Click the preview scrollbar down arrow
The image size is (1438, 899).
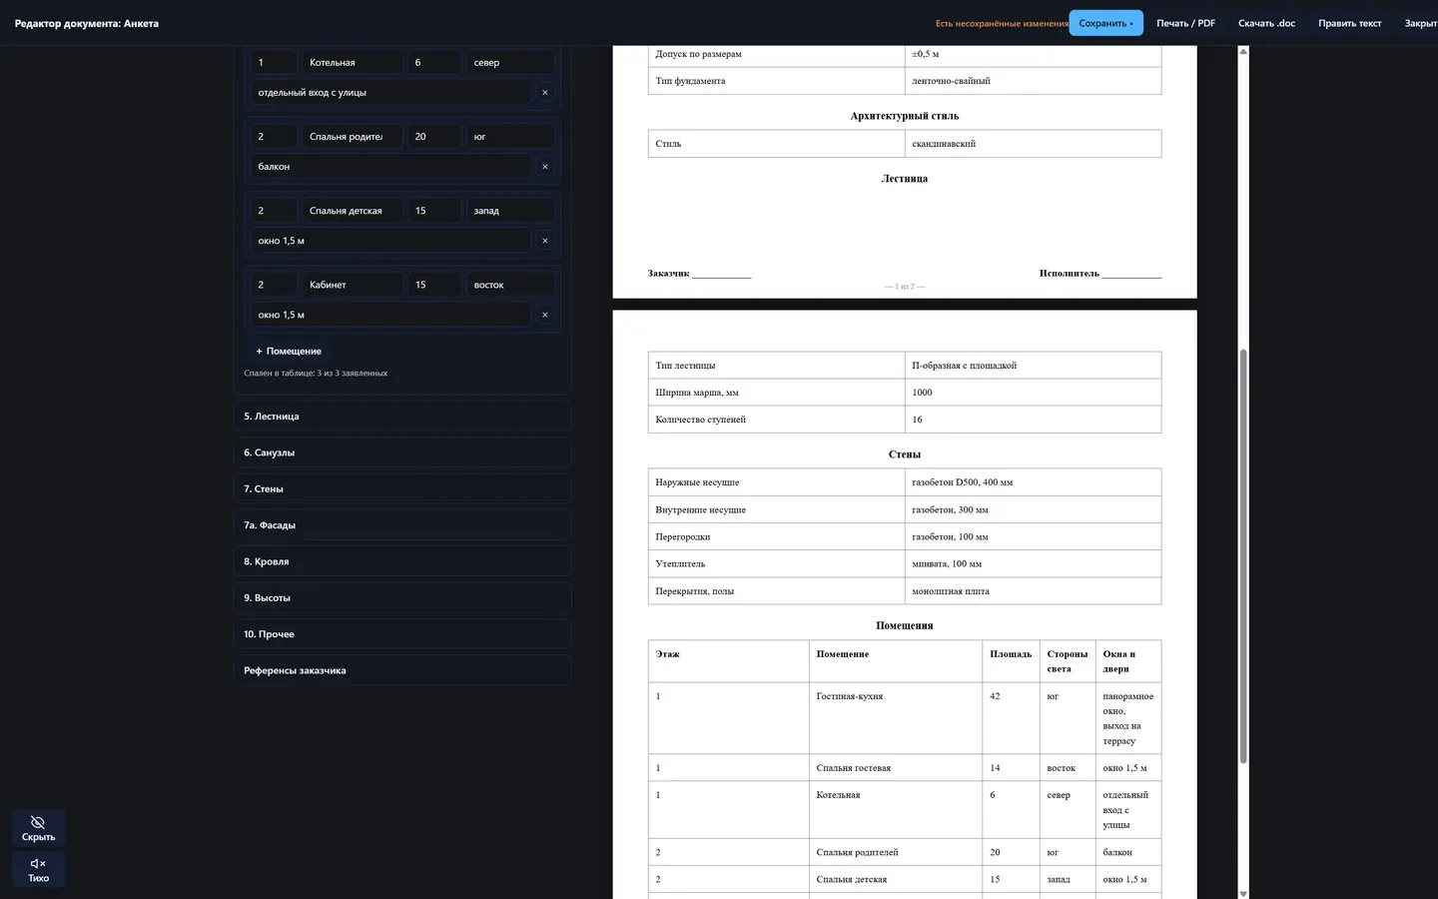(x=1243, y=894)
